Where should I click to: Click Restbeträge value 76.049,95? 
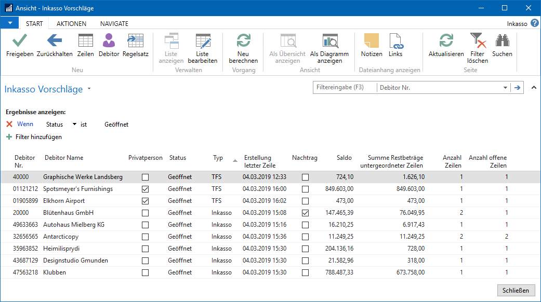[412, 212]
